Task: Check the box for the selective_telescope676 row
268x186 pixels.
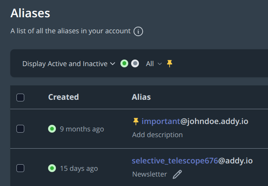Action: click(20, 168)
